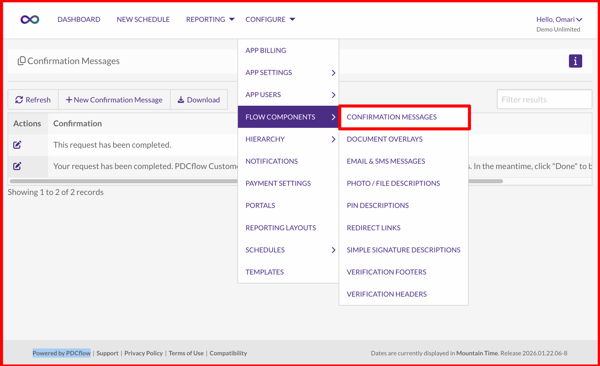This screenshot has height=366, width=600.
Task: Edit the 'Your request has been completed. PDCflow' row
Action: [17, 166]
